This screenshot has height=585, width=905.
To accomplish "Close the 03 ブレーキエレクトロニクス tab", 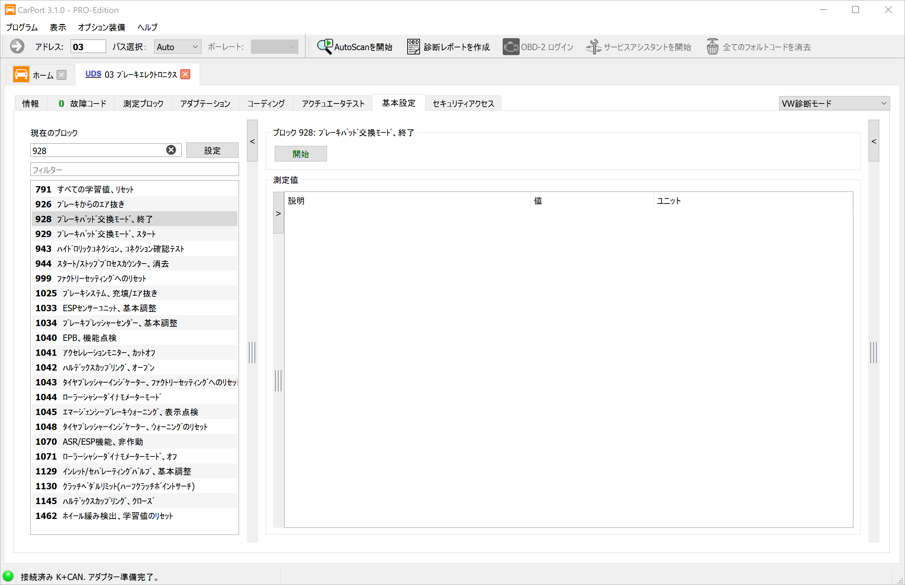I will [x=186, y=74].
